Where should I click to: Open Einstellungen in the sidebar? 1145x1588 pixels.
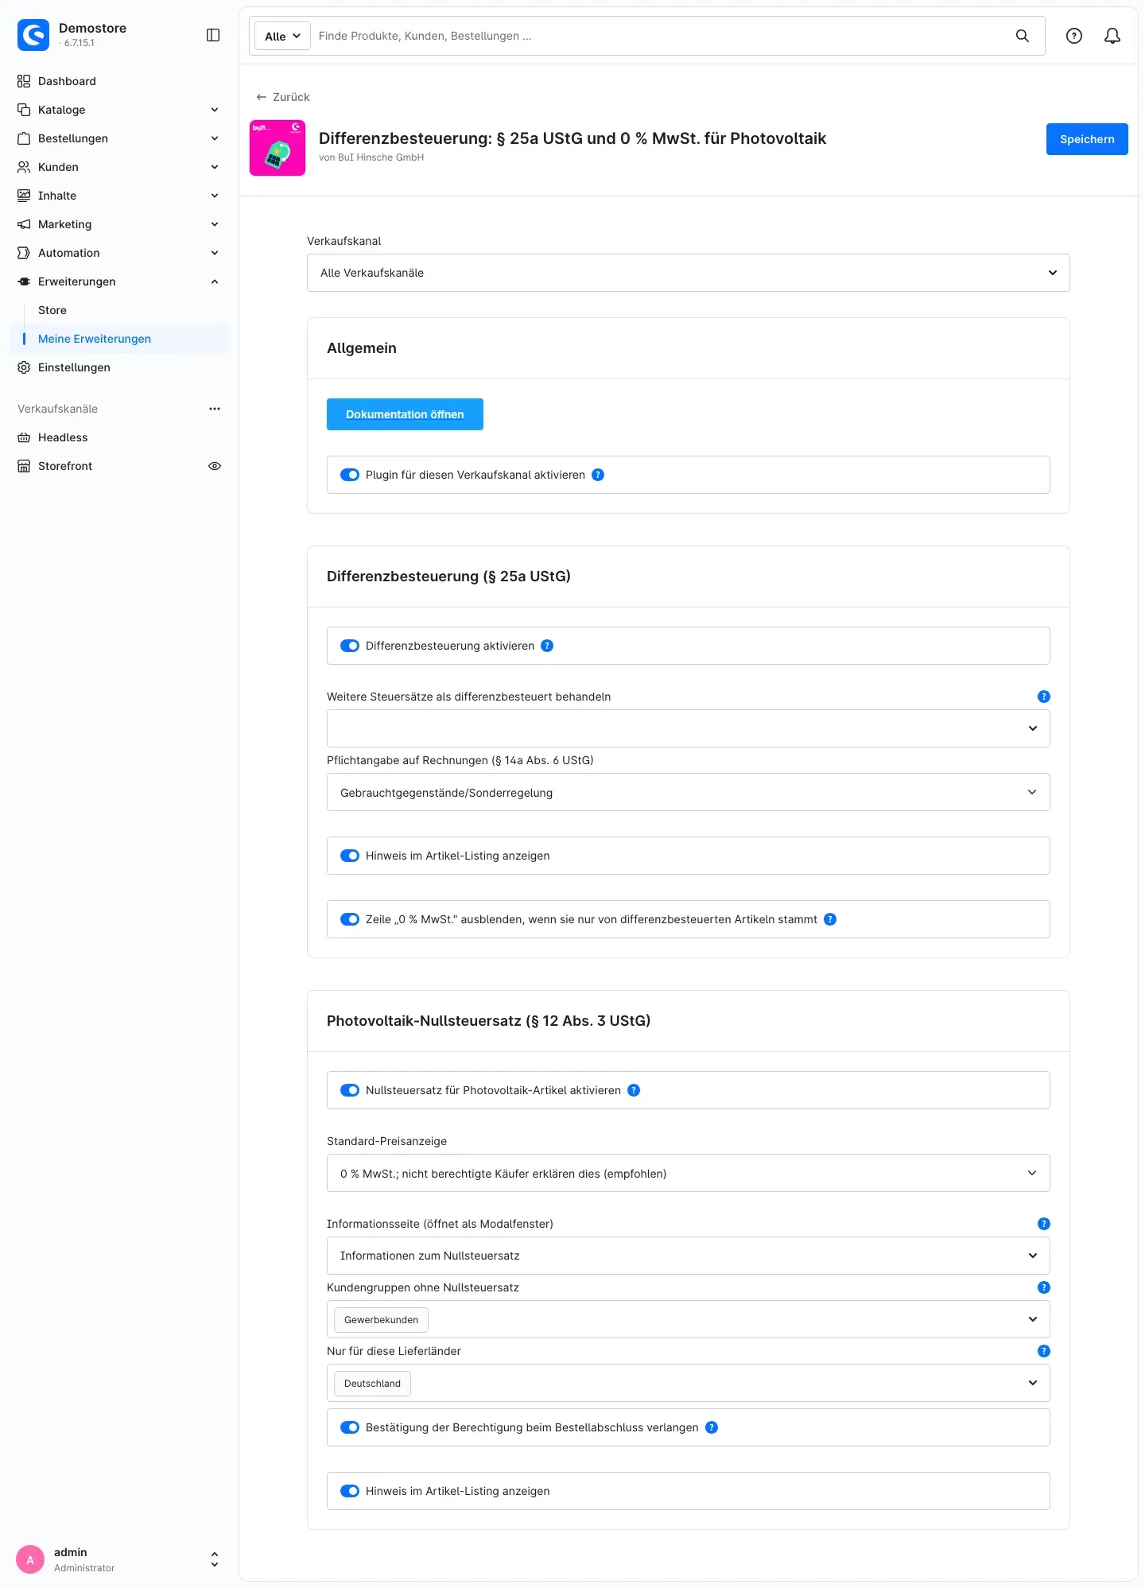click(x=118, y=367)
